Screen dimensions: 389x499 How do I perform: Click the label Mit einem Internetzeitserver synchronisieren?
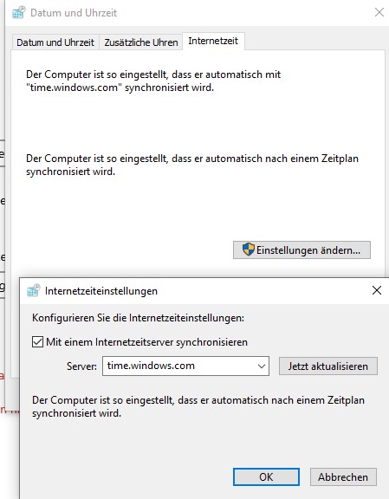146,342
